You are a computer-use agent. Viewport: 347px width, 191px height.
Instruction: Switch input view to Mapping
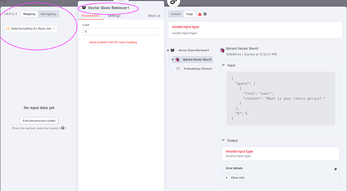(x=29, y=14)
